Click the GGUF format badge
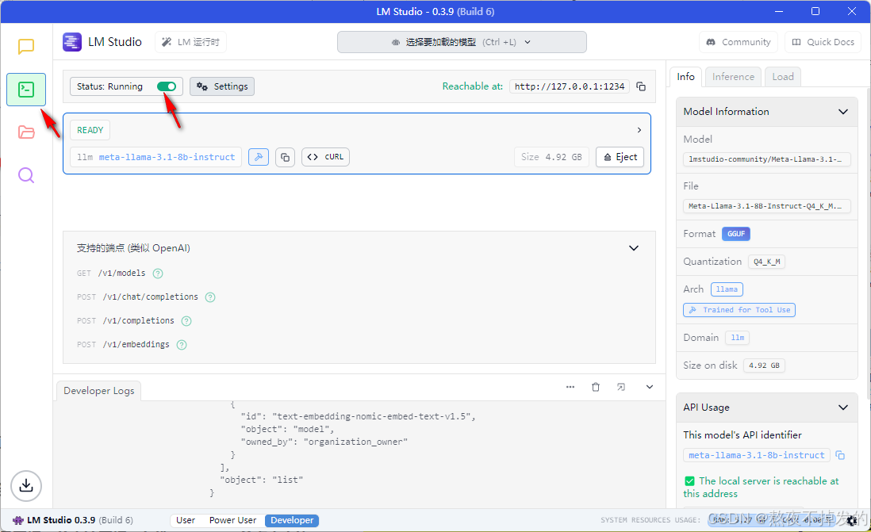871x532 pixels. point(736,234)
